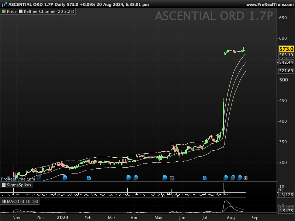Click the 650 price axis label
The image size is (295, 221).
[283, 18]
